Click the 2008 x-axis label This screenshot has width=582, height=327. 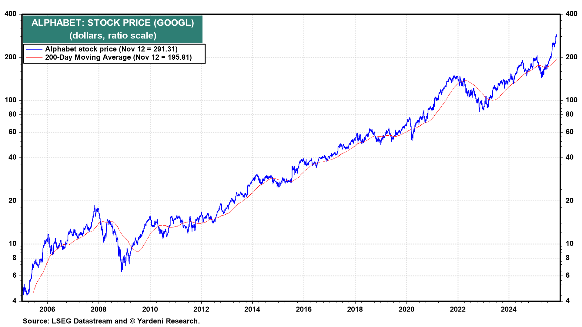click(99, 309)
